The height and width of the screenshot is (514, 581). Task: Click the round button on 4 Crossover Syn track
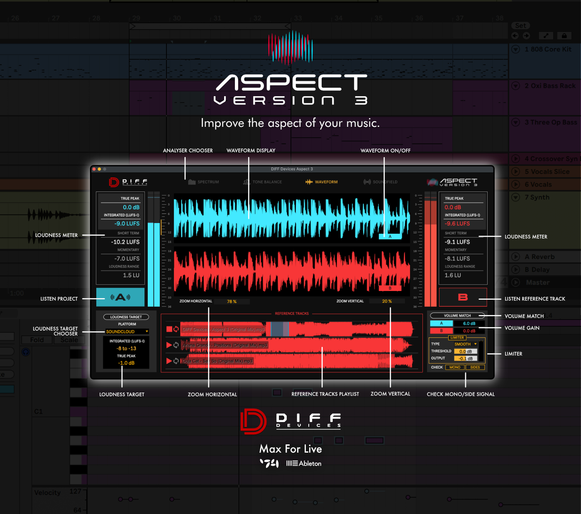coord(516,159)
